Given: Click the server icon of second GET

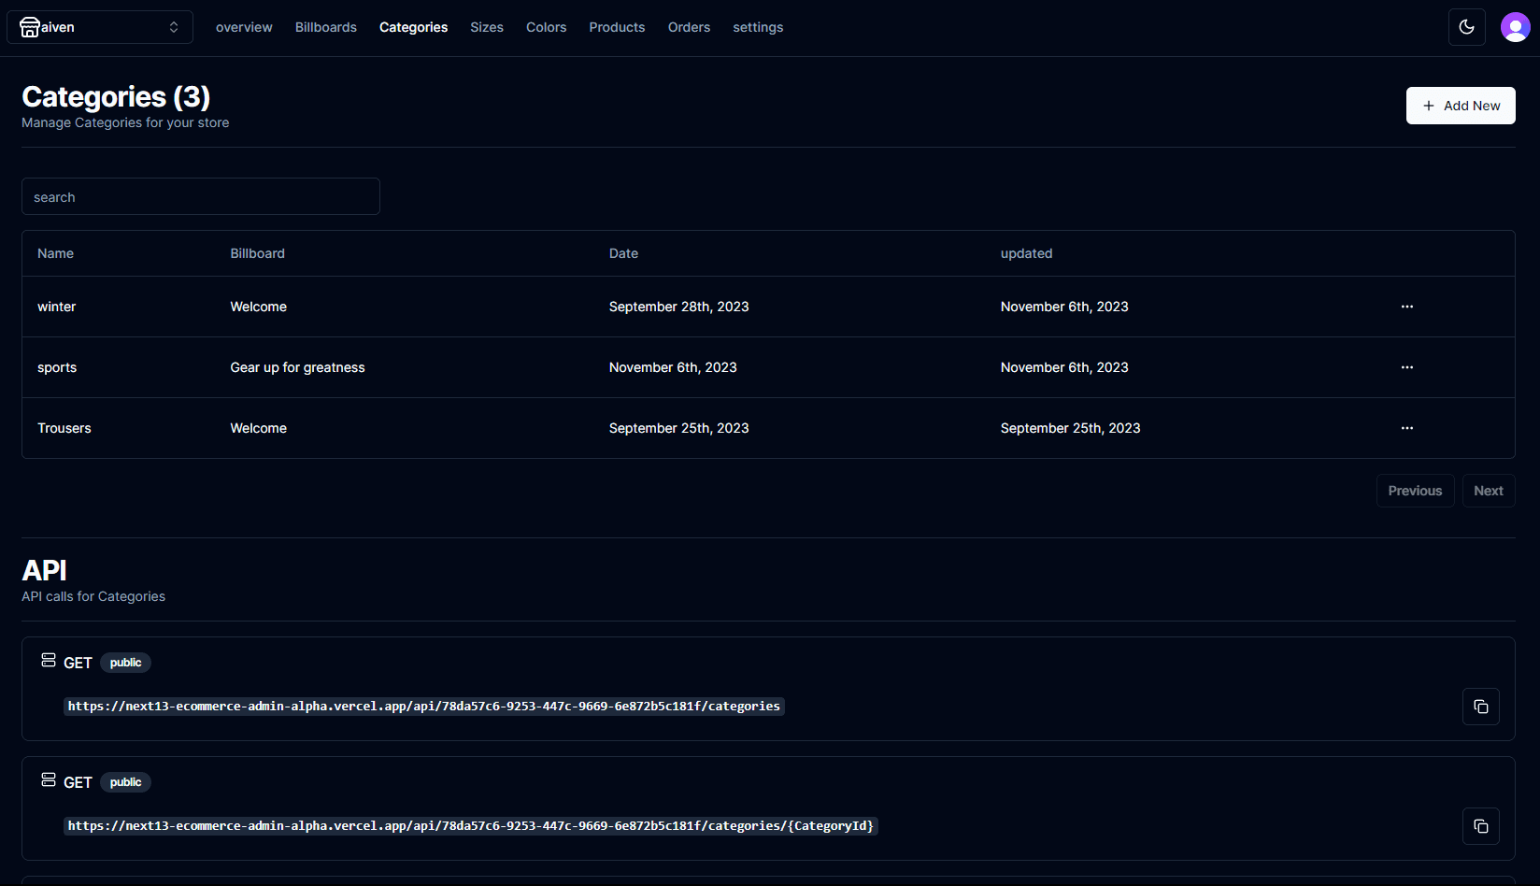Looking at the screenshot, I should tap(49, 779).
